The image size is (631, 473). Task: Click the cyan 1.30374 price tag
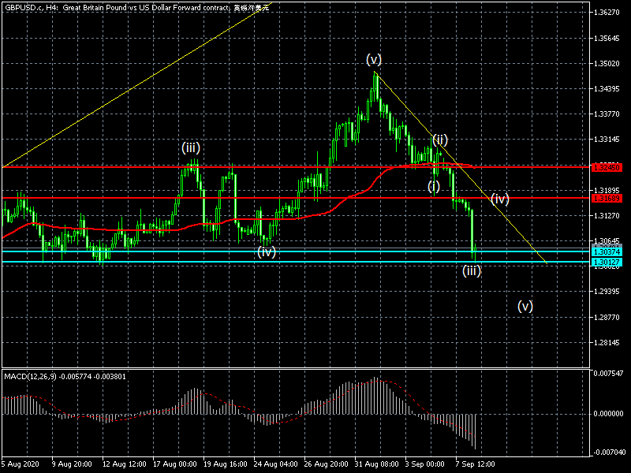tap(610, 251)
